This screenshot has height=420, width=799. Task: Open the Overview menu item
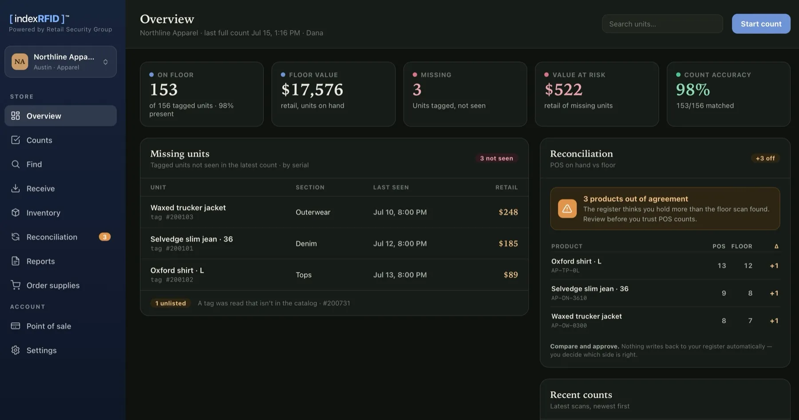61,116
